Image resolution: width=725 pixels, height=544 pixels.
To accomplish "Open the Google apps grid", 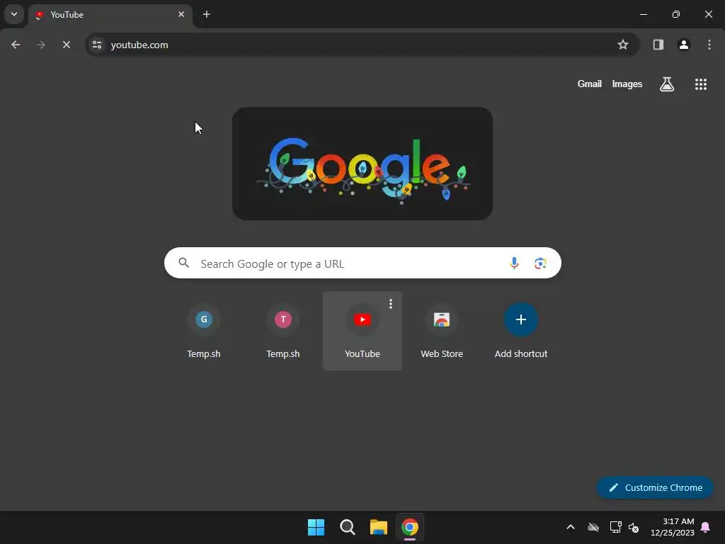I will (x=701, y=84).
